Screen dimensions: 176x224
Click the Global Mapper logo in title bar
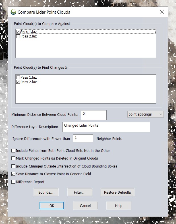13,12
